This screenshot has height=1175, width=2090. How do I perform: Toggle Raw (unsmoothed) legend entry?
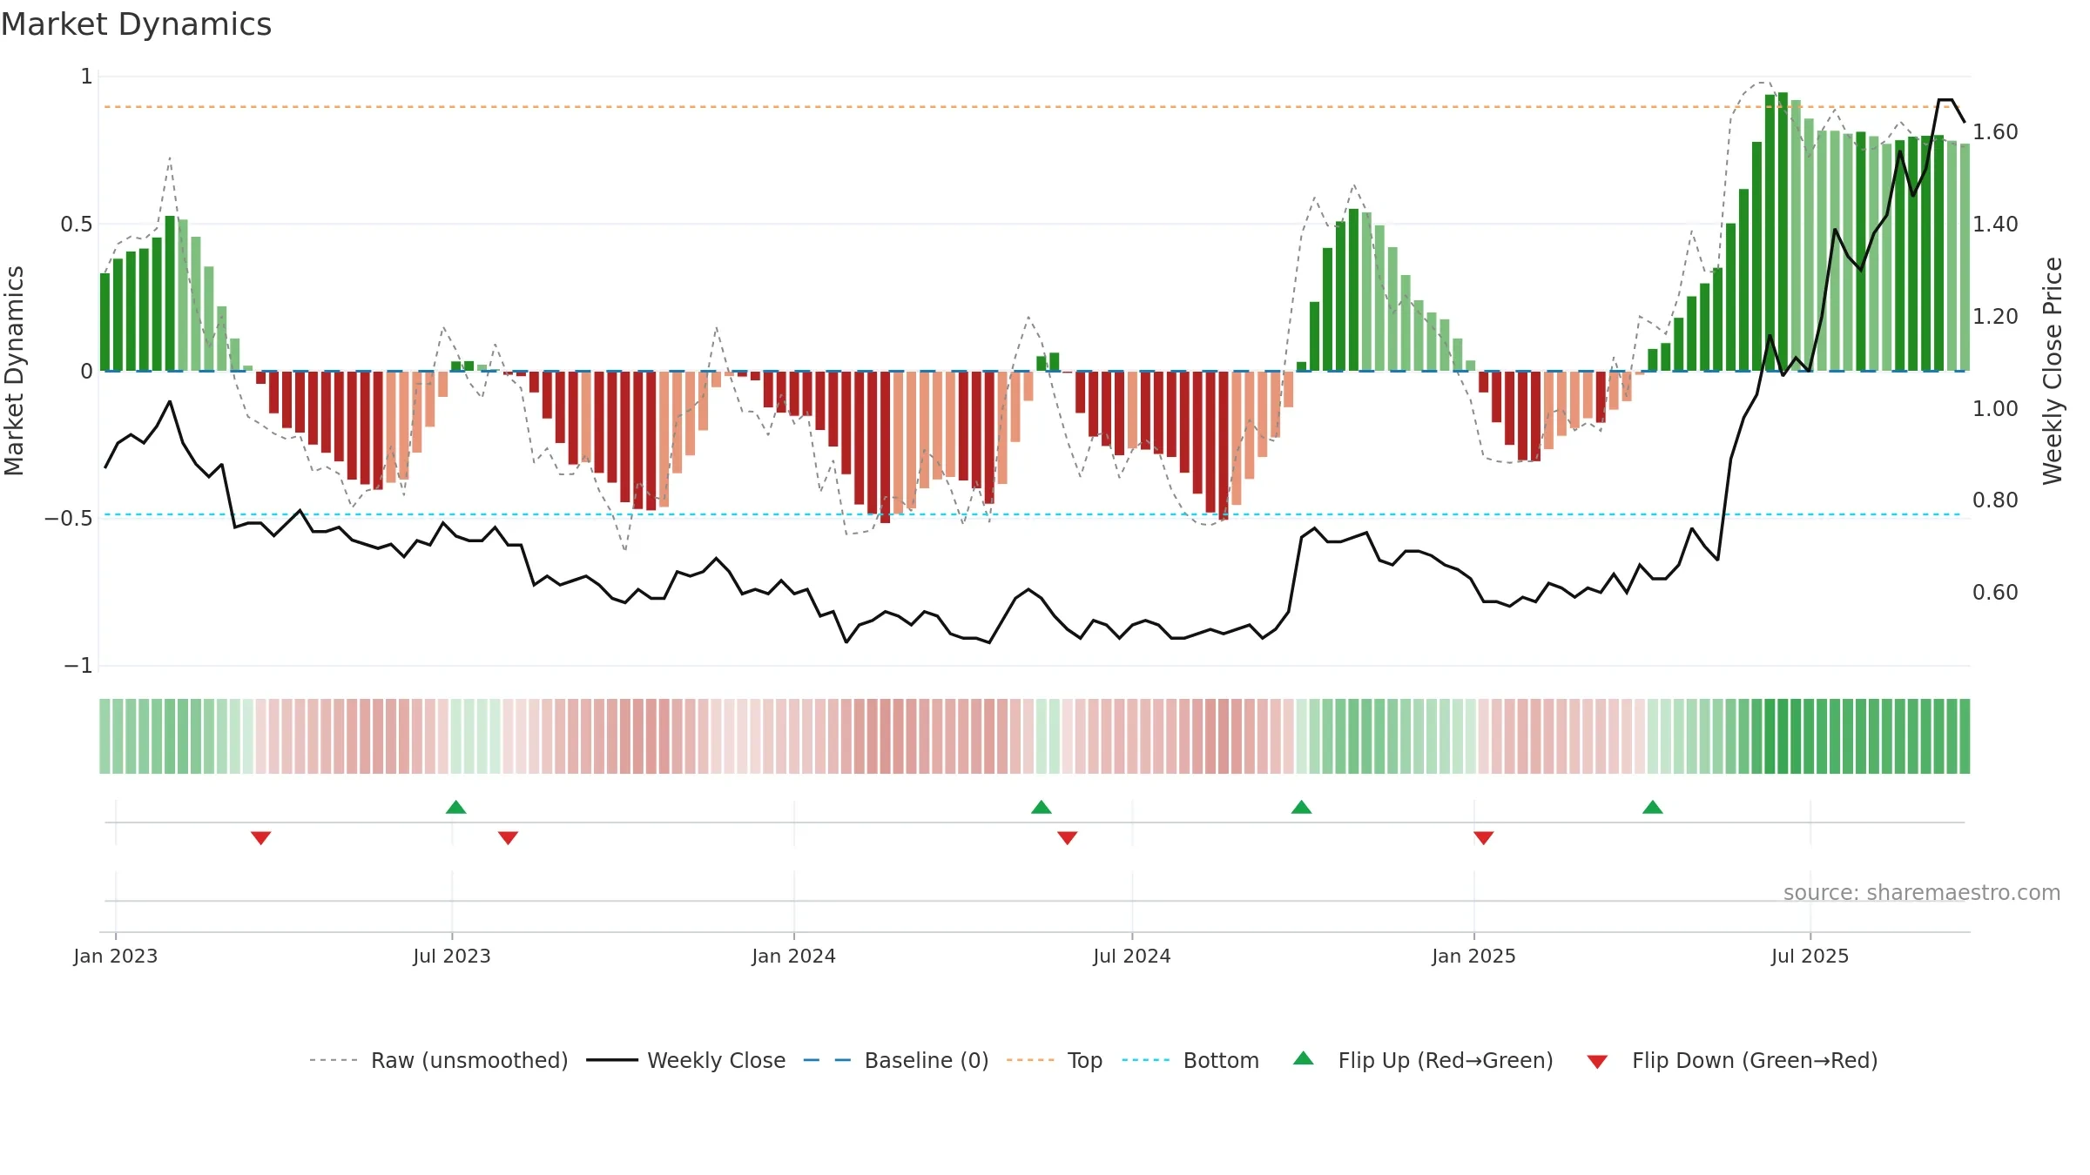(438, 1060)
